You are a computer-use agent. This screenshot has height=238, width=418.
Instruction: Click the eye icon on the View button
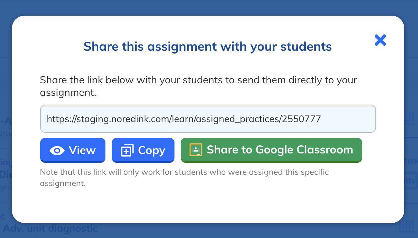click(57, 151)
